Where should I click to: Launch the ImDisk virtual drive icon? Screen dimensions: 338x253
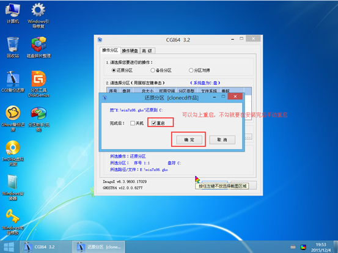pos(13,153)
